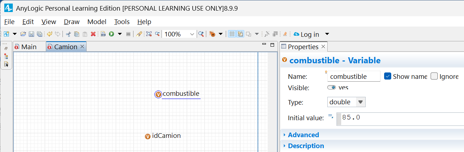
Task: Open the Help menu
Action: tap(144, 22)
